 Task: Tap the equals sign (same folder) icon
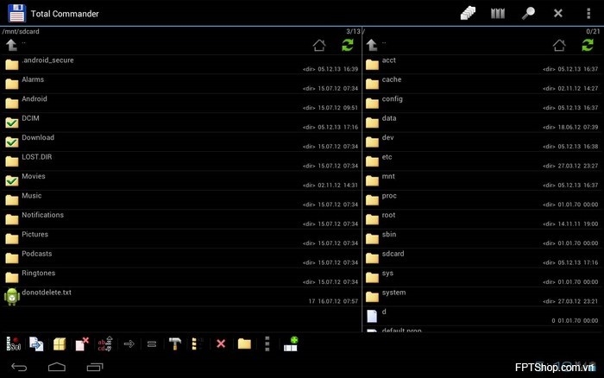(152, 343)
